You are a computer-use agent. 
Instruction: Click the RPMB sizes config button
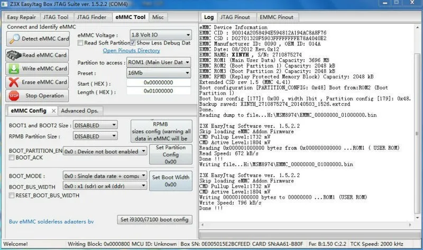click(161, 131)
